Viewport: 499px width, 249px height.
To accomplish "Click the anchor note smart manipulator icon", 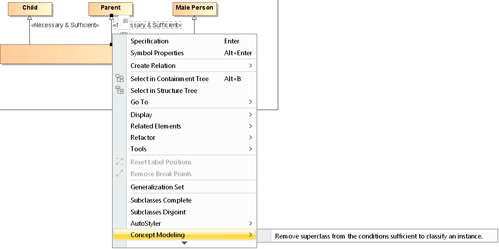I will pyautogui.click(x=125, y=21).
